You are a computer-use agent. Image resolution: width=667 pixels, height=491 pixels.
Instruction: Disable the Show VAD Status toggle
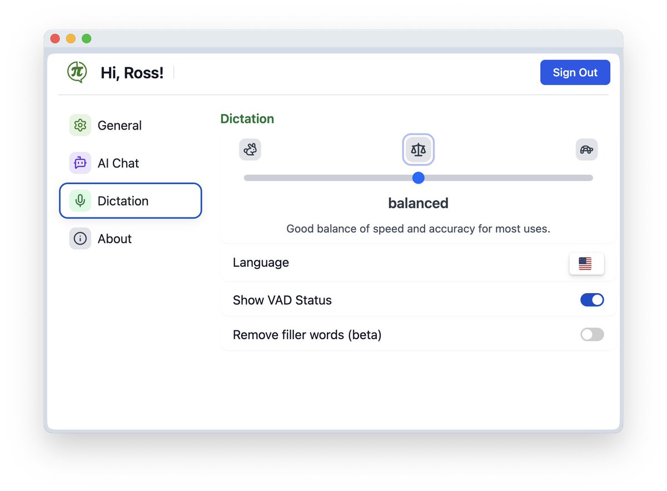[x=592, y=300]
